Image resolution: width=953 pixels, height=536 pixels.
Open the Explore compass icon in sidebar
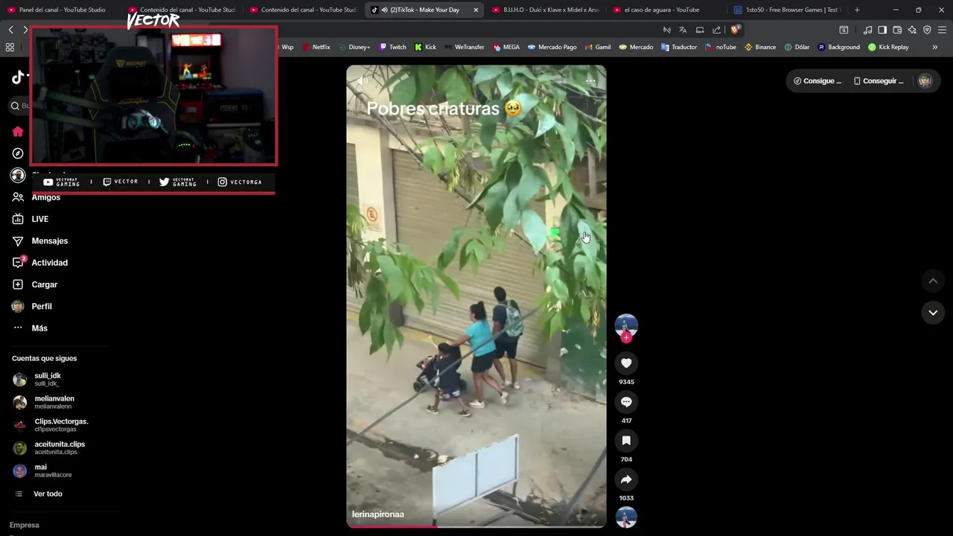click(18, 153)
